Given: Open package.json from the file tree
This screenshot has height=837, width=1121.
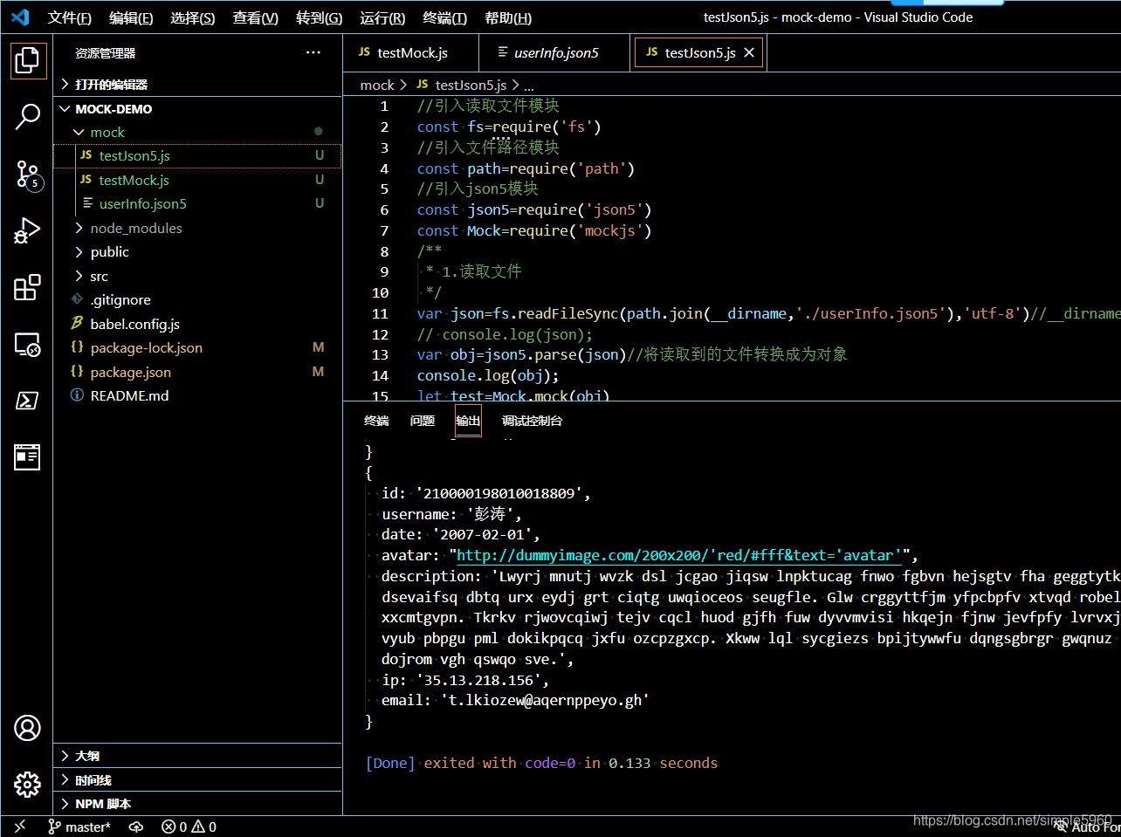Looking at the screenshot, I should click(197, 372).
